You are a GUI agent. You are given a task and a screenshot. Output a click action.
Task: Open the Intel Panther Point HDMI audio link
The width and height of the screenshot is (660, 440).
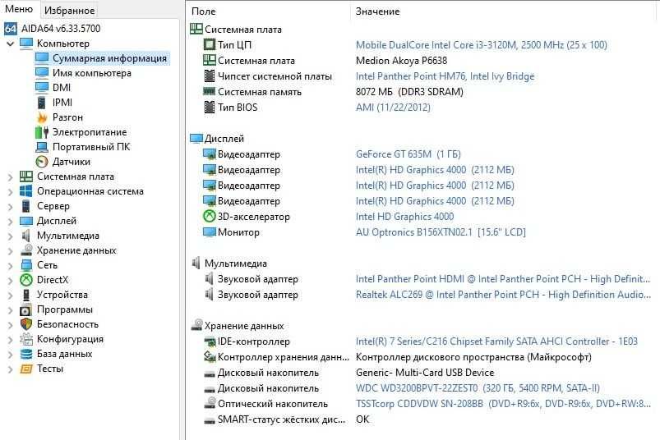coord(502,279)
